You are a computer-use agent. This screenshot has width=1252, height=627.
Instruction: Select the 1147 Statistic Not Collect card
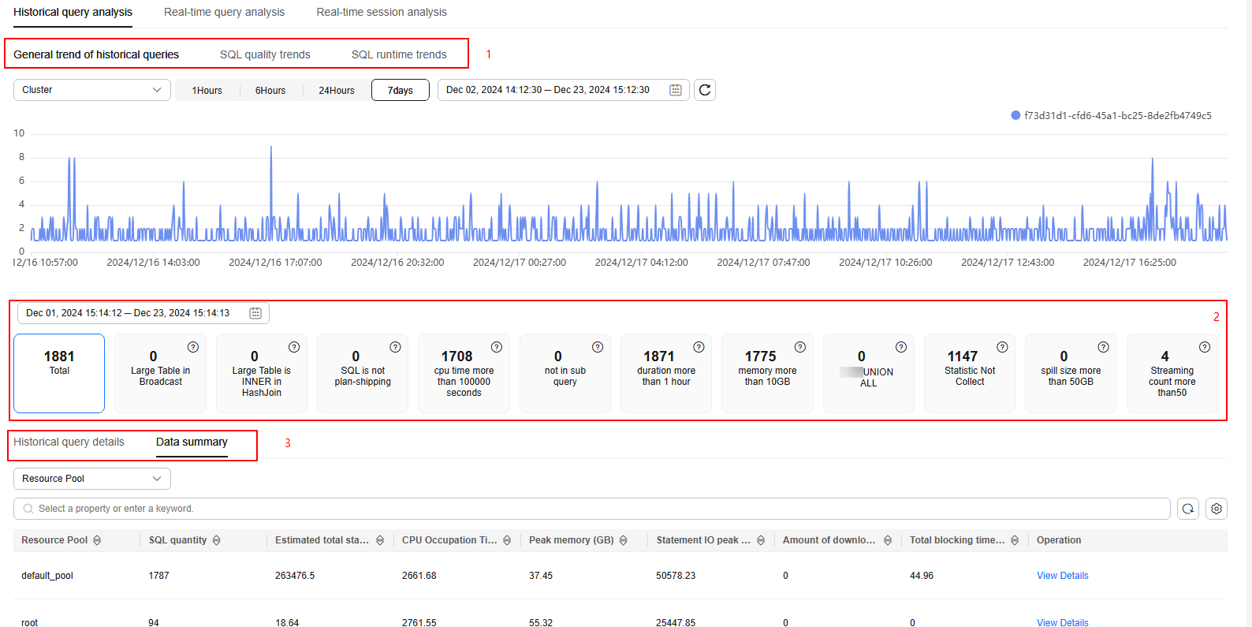pos(970,373)
